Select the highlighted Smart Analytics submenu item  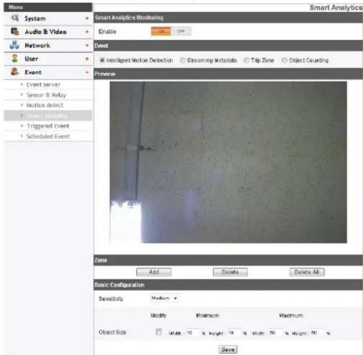48,115
